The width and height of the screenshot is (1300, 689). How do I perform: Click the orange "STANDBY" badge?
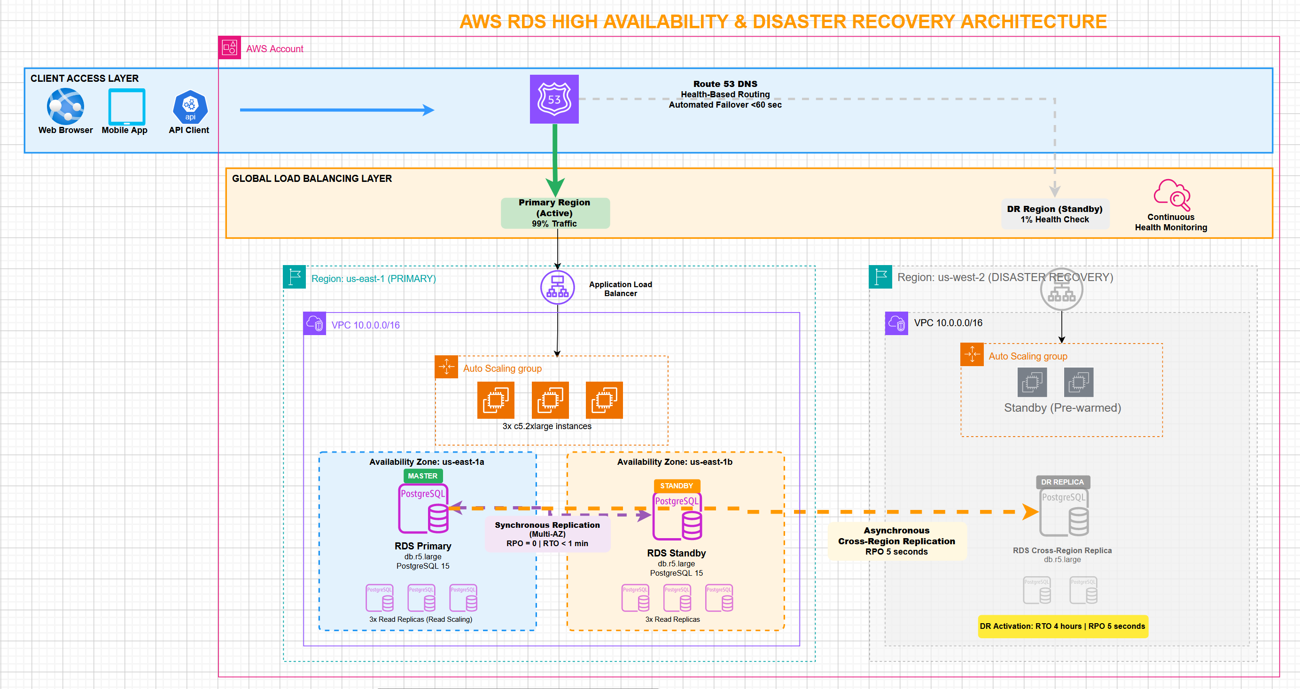tap(677, 485)
